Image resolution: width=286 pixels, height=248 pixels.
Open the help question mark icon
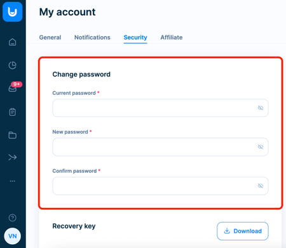(x=13, y=217)
